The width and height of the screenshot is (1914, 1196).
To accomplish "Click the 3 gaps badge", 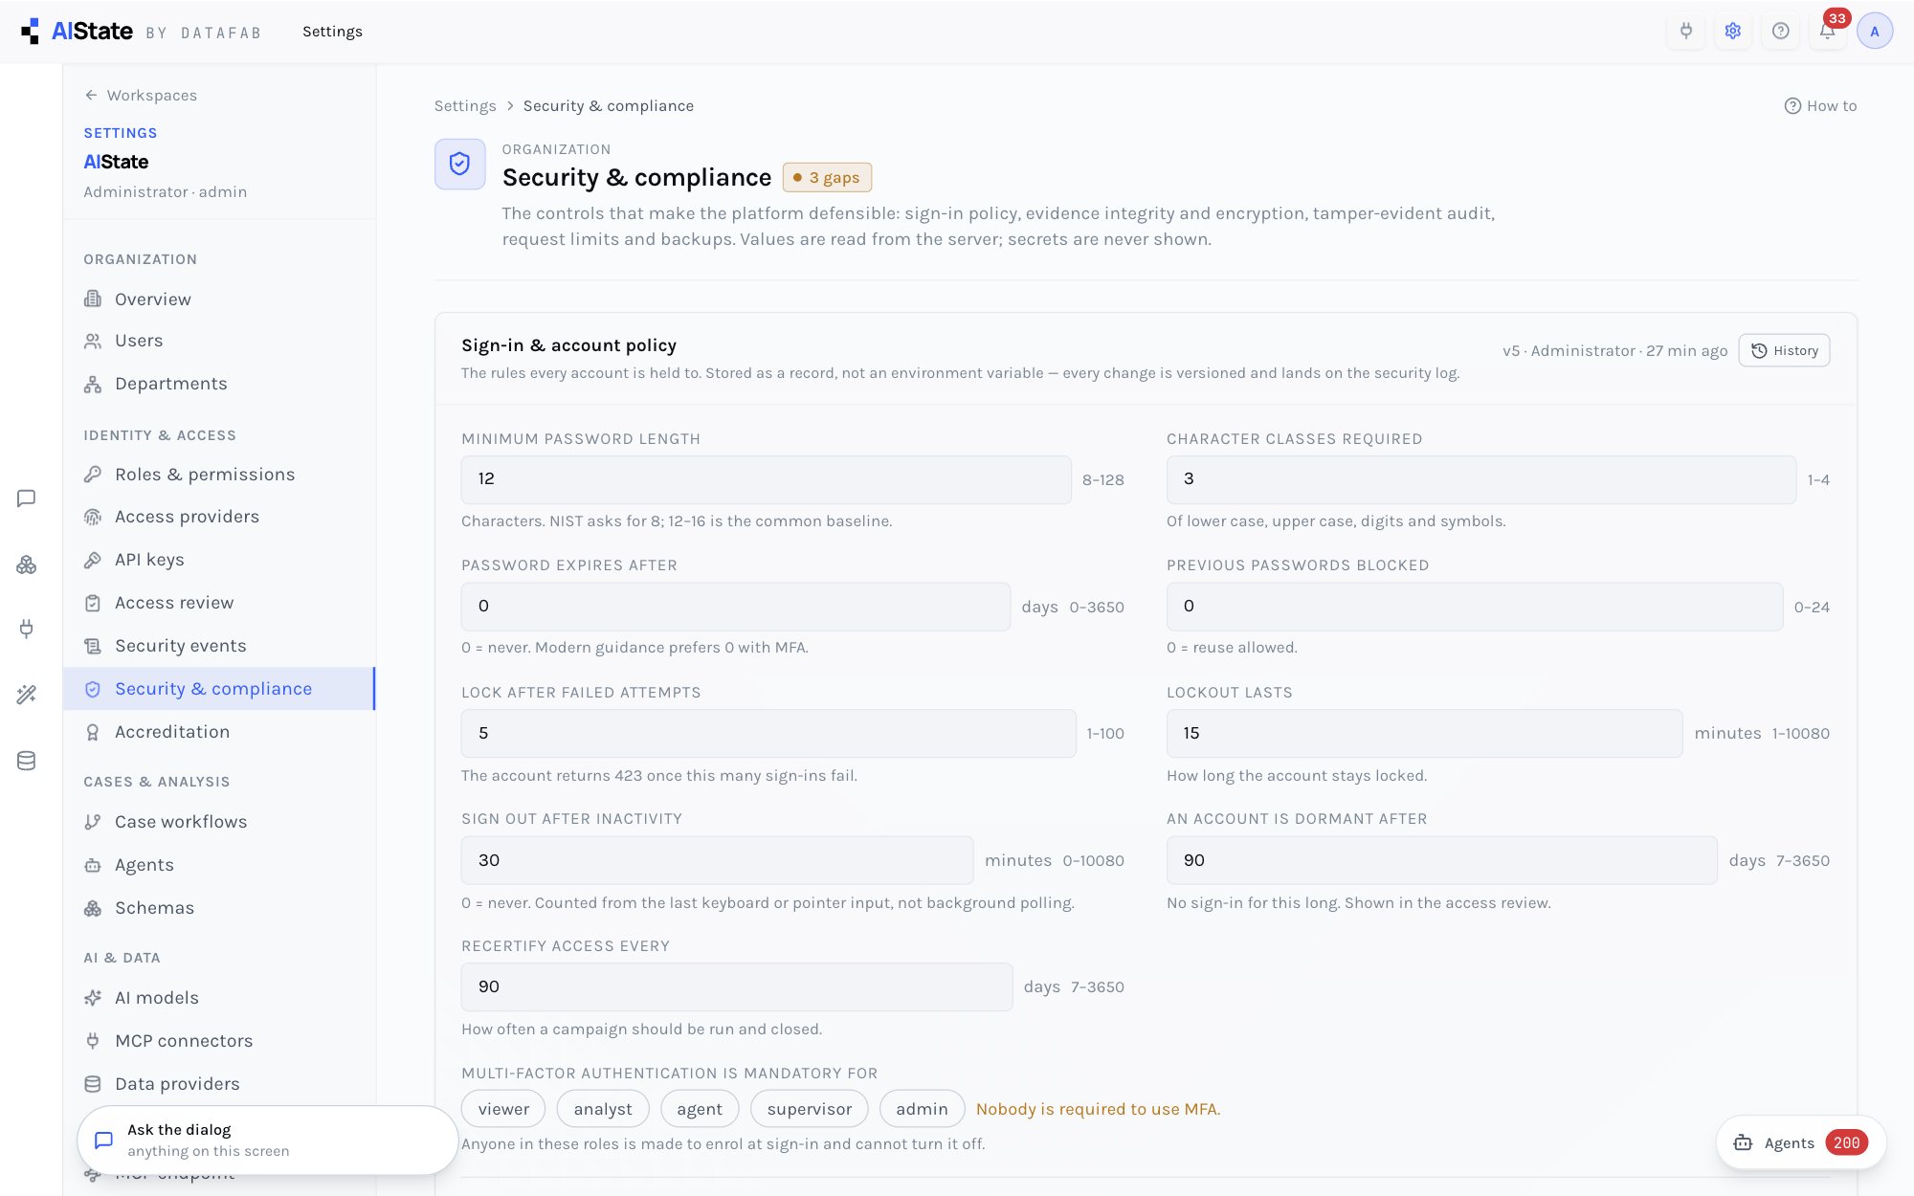I will pyautogui.click(x=827, y=177).
